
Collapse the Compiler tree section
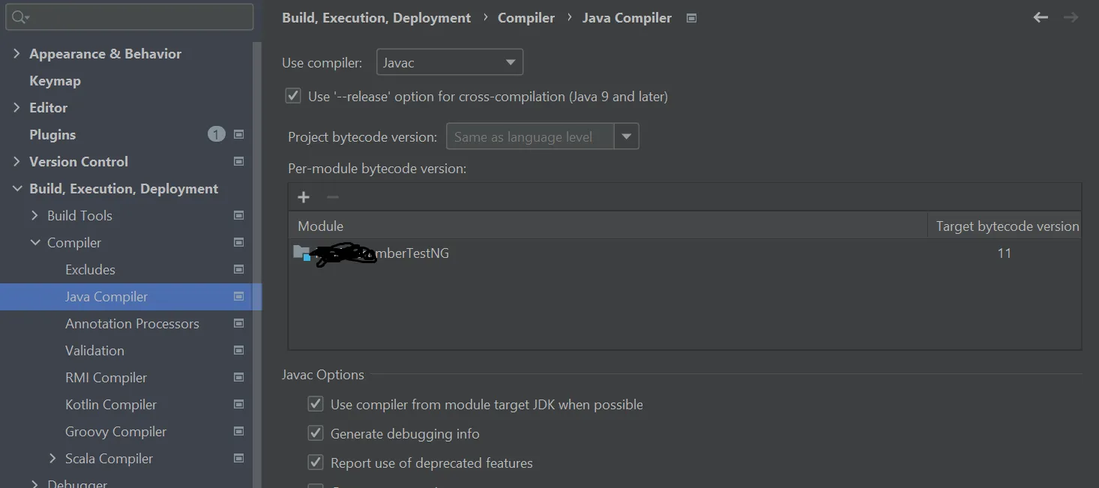tap(35, 243)
